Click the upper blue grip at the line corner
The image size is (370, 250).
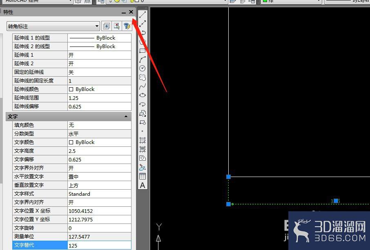coord(228,177)
